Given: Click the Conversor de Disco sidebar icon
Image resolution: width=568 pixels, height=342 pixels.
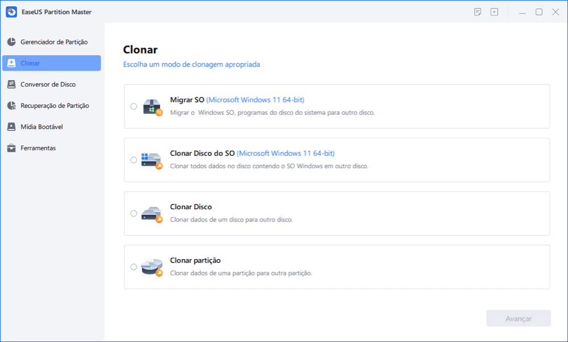Looking at the screenshot, I should click(11, 85).
